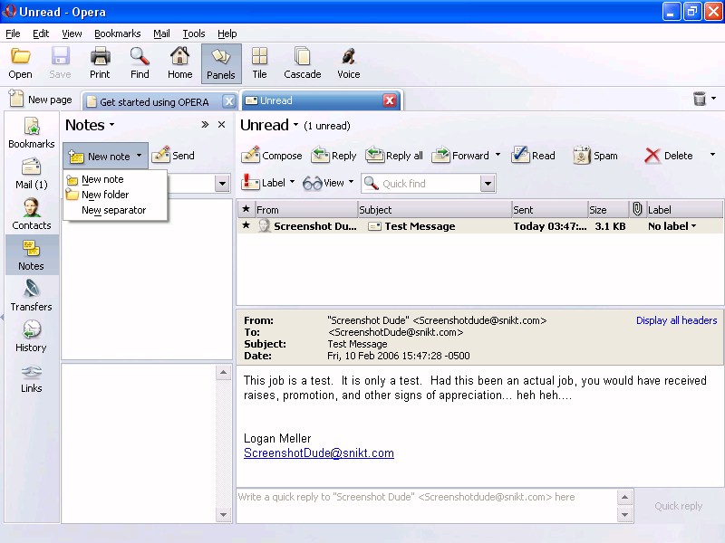The width and height of the screenshot is (725, 543).
Task: Expand the Quick find dropdown arrow
Action: [x=488, y=184]
